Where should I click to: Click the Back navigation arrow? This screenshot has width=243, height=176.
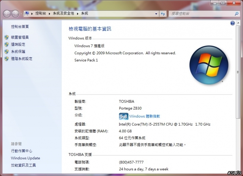coord(7,14)
